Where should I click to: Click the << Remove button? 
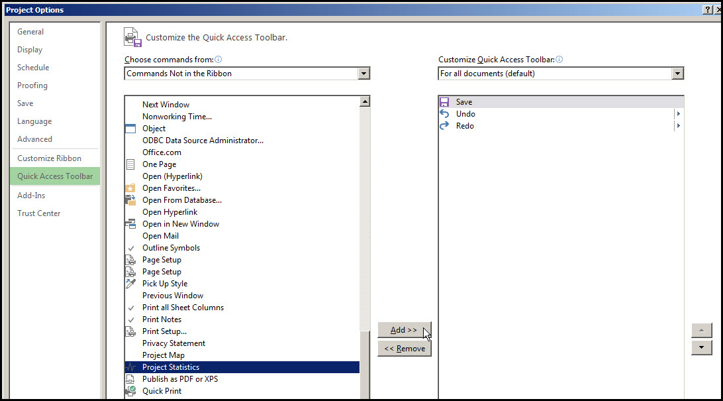click(x=405, y=349)
